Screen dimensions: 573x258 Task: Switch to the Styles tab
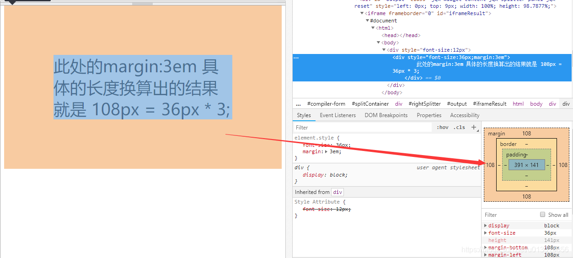pos(304,115)
